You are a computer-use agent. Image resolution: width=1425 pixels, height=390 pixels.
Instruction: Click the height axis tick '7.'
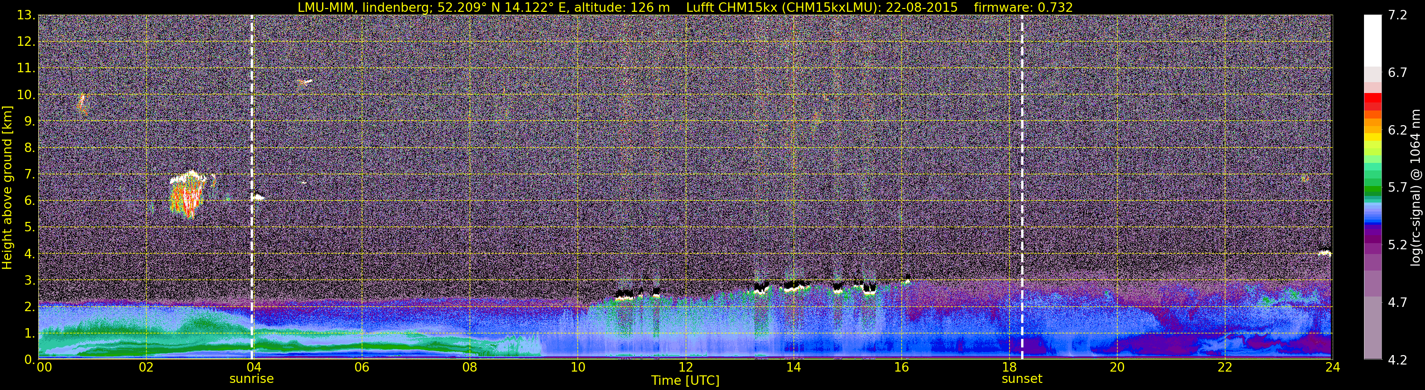click(30, 174)
